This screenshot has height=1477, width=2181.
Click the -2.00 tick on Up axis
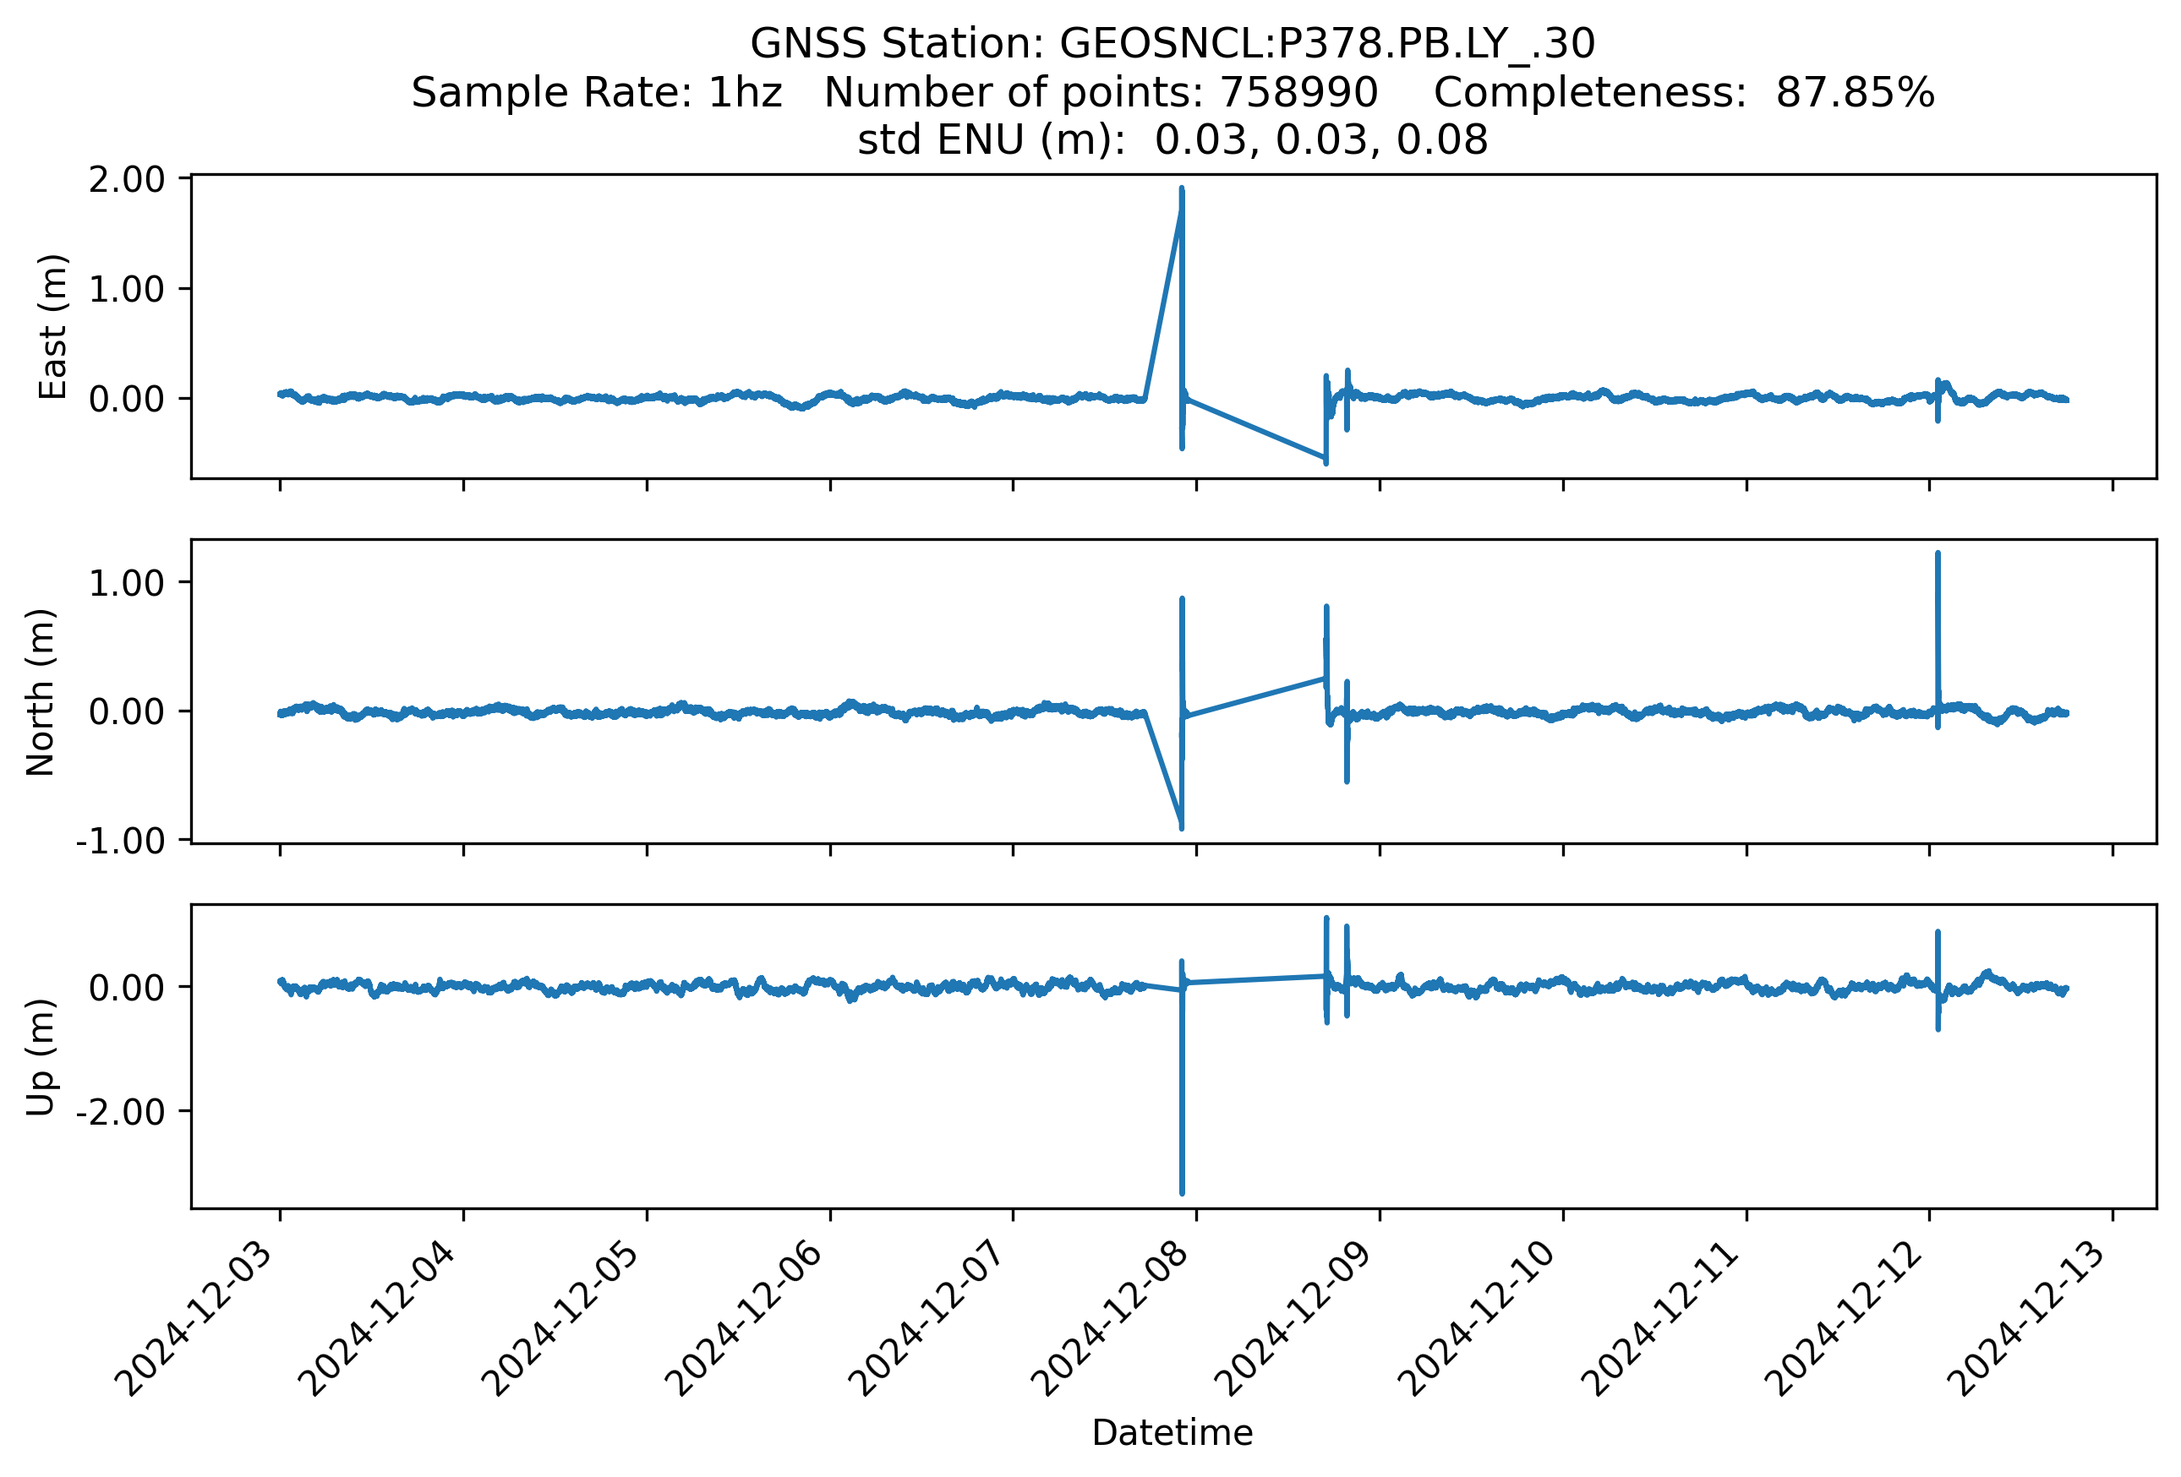tap(120, 1112)
